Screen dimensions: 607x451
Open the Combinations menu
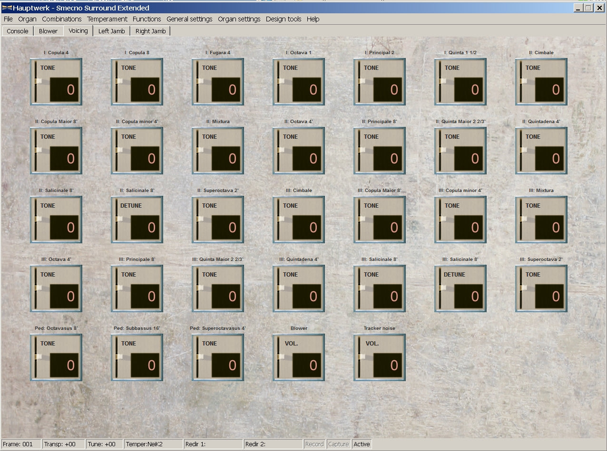(x=61, y=19)
